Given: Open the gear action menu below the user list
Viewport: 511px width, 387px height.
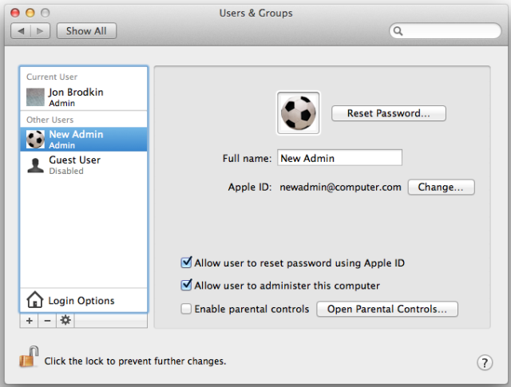Looking at the screenshot, I should coord(65,321).
